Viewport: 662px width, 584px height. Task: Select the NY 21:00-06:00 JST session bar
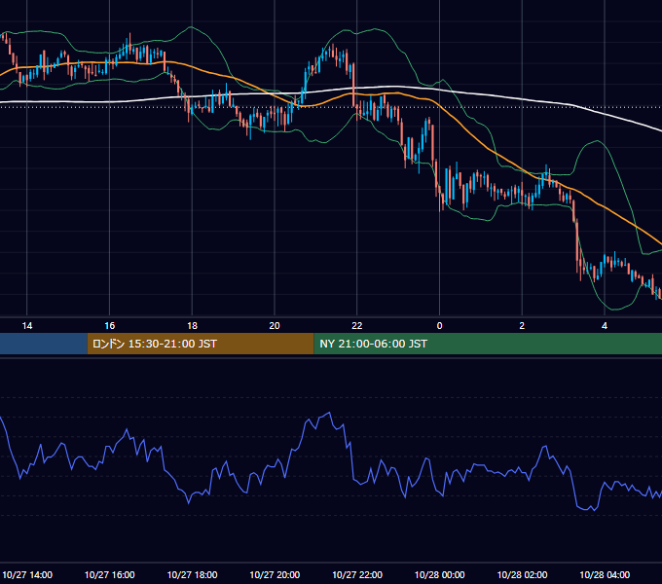tap(488, 344)
